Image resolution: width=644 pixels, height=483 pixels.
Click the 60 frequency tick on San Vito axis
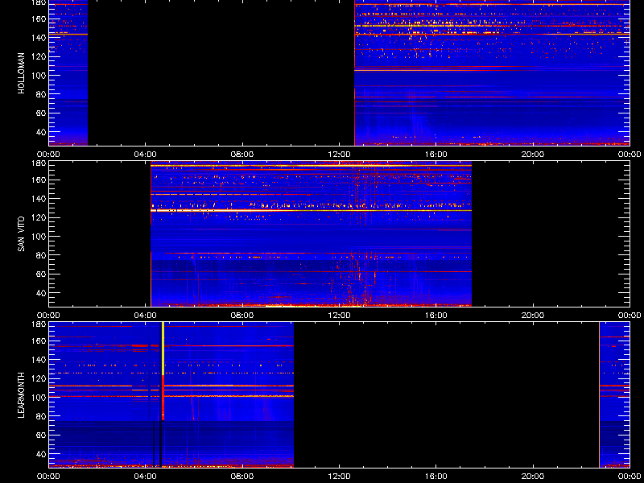(x=41, y=274)
